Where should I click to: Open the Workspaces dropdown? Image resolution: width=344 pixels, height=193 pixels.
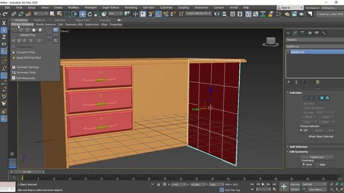click(x=332, y=8)
